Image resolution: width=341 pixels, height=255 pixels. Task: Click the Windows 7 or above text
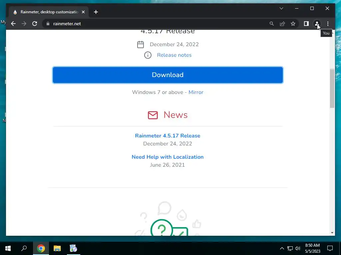(x=158, y=92)
